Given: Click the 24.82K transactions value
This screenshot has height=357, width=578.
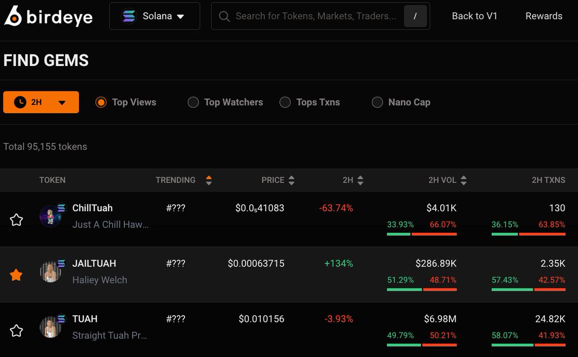Looking at the screenshot, I should tap(550, 319).
